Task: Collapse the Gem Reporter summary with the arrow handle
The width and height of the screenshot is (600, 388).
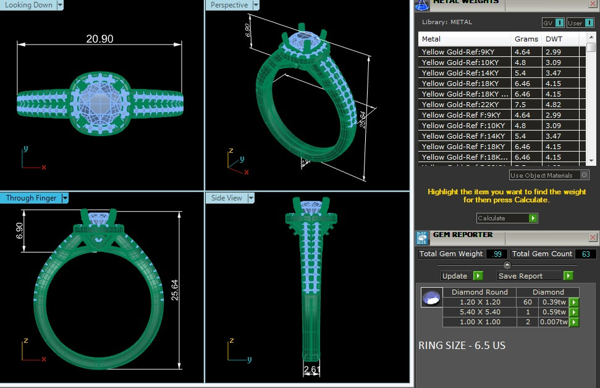Action: point(507,265)
